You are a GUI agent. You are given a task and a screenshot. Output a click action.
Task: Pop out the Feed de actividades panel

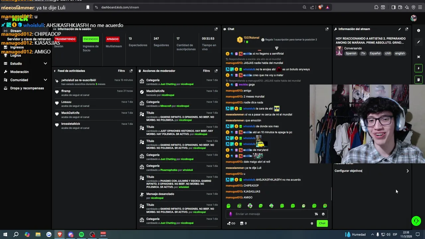click(x=131, y=71)
